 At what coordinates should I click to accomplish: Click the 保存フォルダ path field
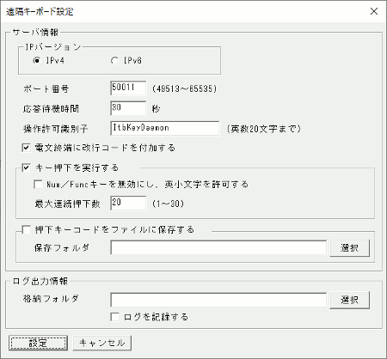(x=218, y=247)
